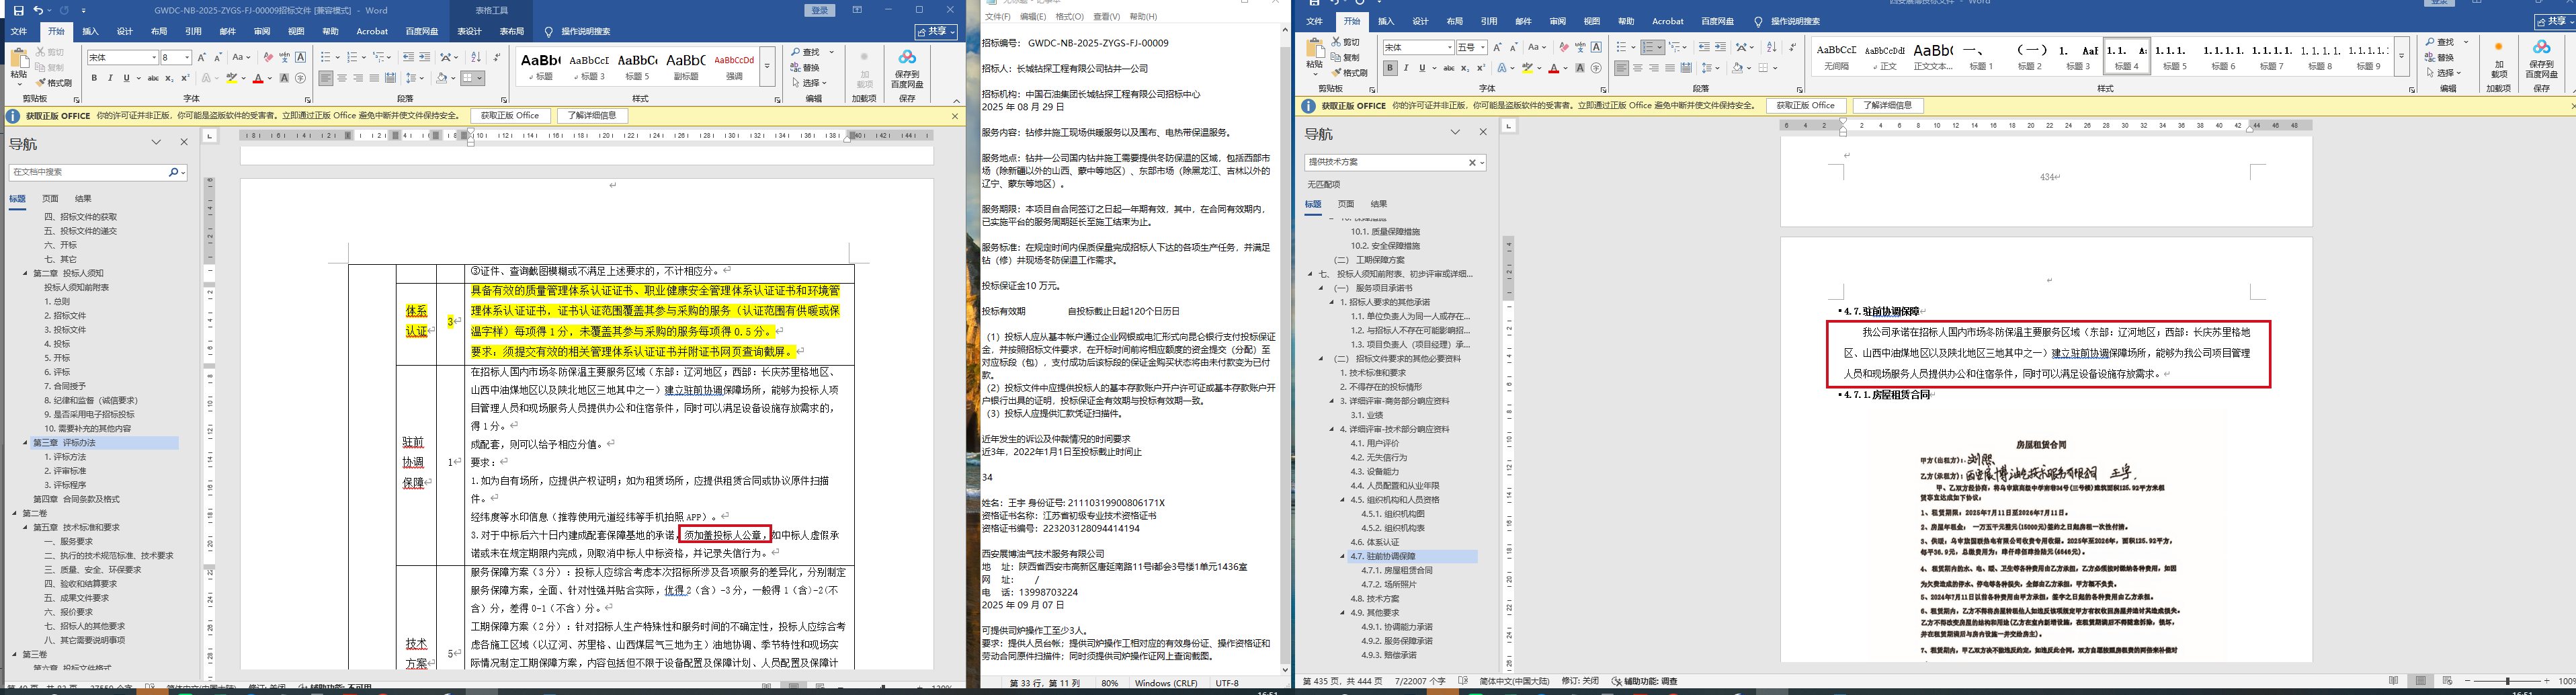Decrease indent in left Word ribbon
Image resolution: width=2576 pixels, height=695 pixels.
click(x=409, y=58)
